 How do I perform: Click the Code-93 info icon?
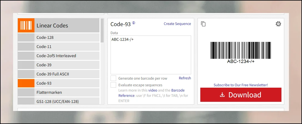click(134, 23)
